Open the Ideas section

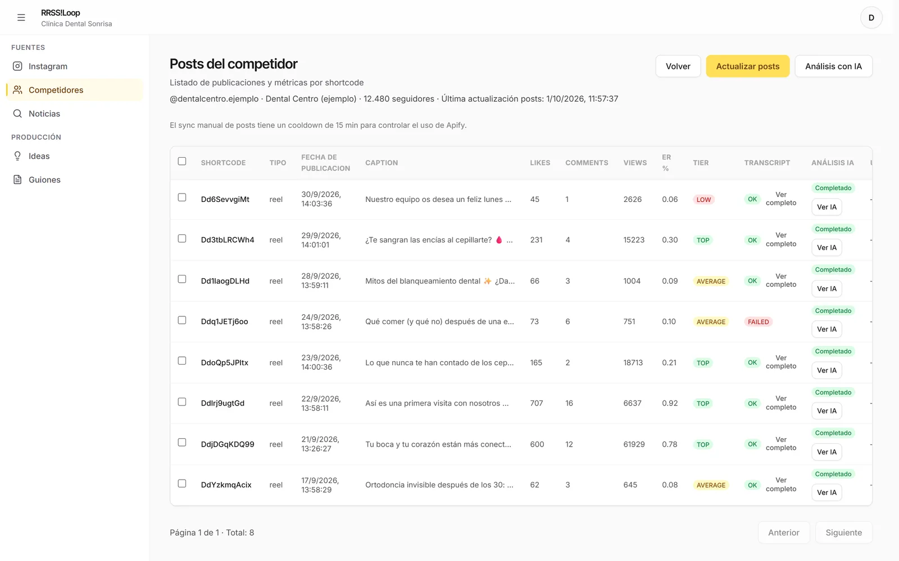click(74, 156)
